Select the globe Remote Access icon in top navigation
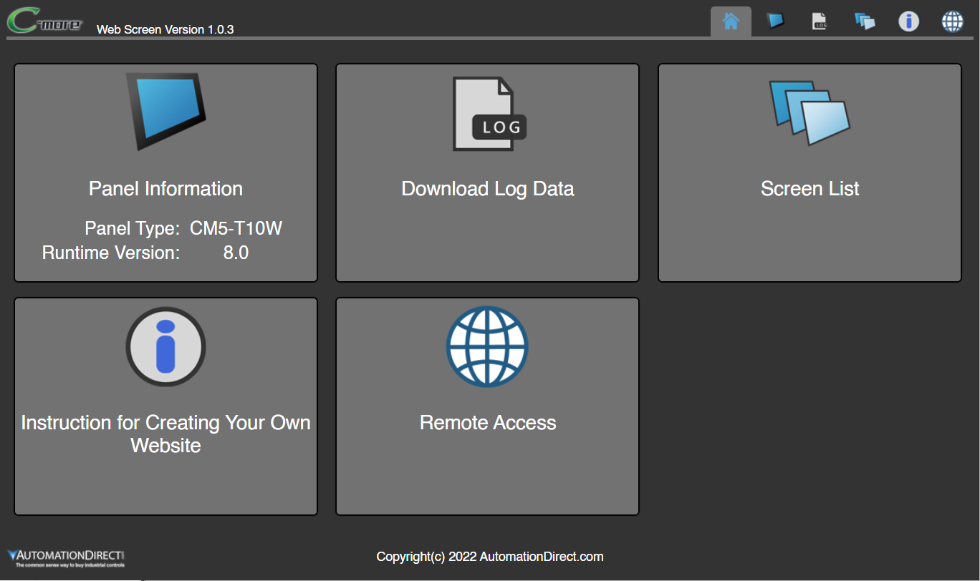980x581 pixels. click(953, 21)
